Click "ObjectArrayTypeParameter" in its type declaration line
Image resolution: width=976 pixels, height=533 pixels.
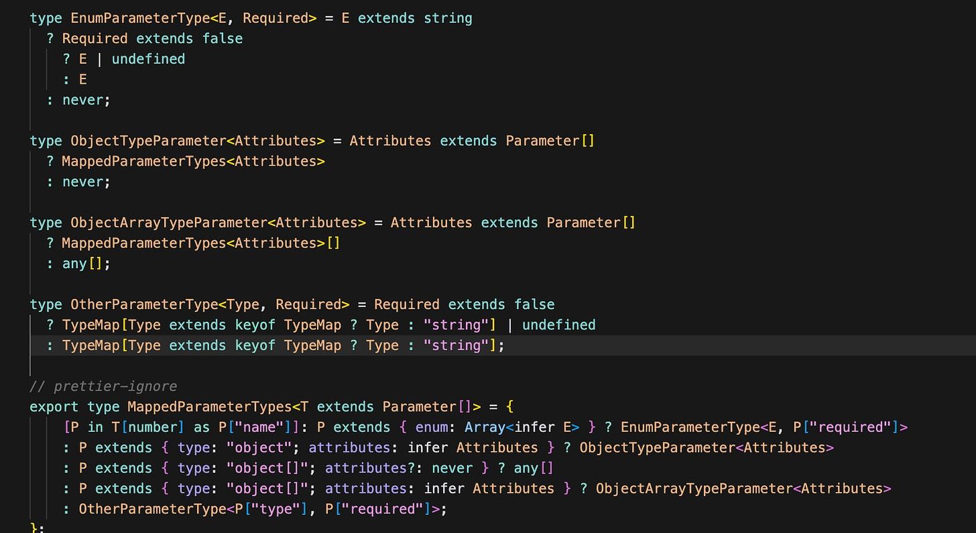coord(169,223)
